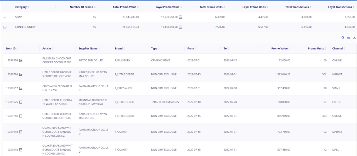Sort items by Supplier Name header
Screen dimensions: 357x156
(x=89, y=49)
